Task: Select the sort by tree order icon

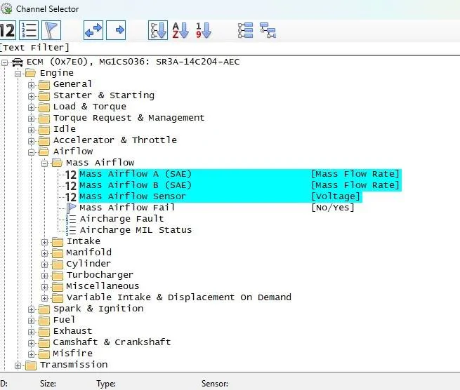Action: pyautogui.click(x=158, y=30)
